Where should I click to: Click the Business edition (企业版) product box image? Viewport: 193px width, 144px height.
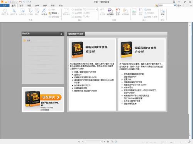[127, 50]
